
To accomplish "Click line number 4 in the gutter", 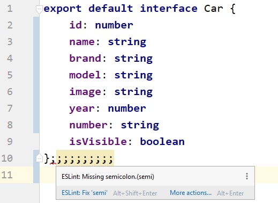I will [x=10, y=59].
